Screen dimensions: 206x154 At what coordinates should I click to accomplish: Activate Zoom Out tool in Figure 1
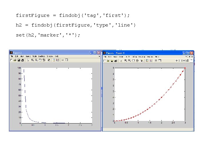tap(129, 60)
